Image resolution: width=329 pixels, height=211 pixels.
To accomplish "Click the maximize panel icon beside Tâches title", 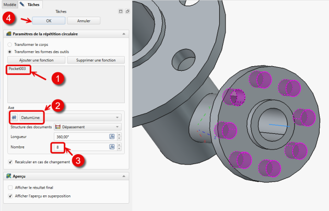I will click(x=120, y=11).
